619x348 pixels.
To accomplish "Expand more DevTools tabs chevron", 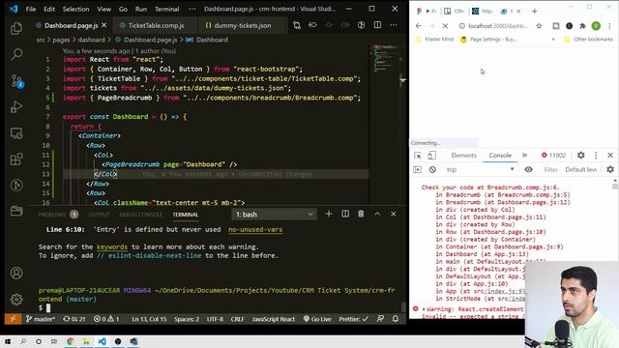I will 524,156.
